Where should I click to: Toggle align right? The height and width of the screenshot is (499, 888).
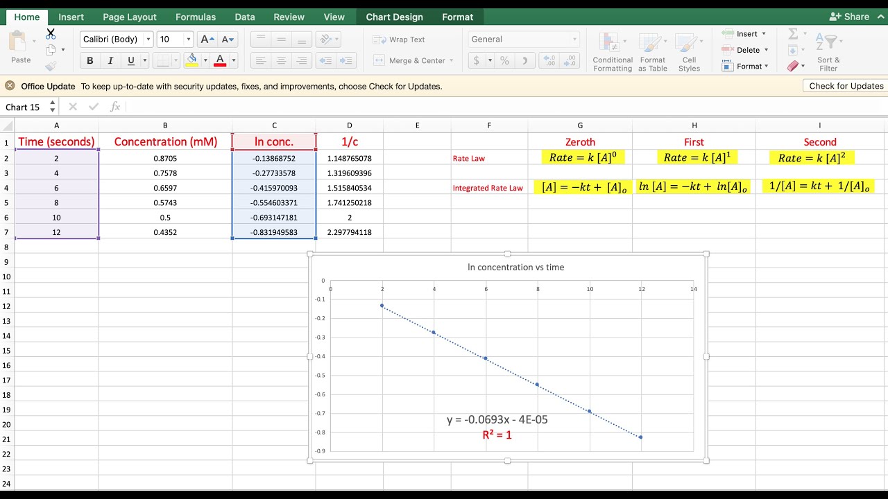tap(302, 61)
